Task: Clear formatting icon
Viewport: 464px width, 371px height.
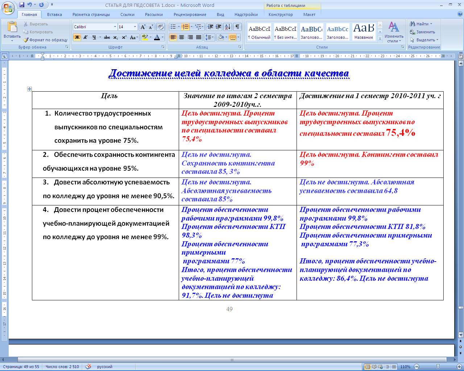Action: [161, 27]
